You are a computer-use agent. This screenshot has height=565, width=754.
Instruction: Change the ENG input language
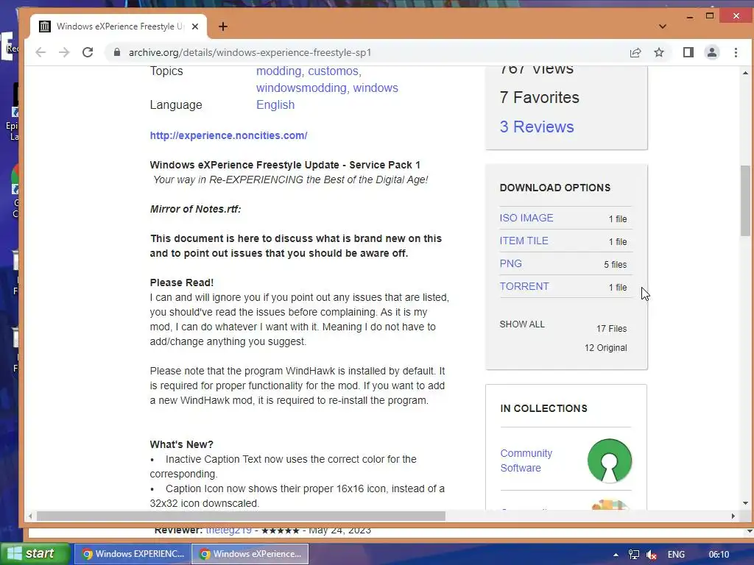pyautogui.click(x=676, y=555)
